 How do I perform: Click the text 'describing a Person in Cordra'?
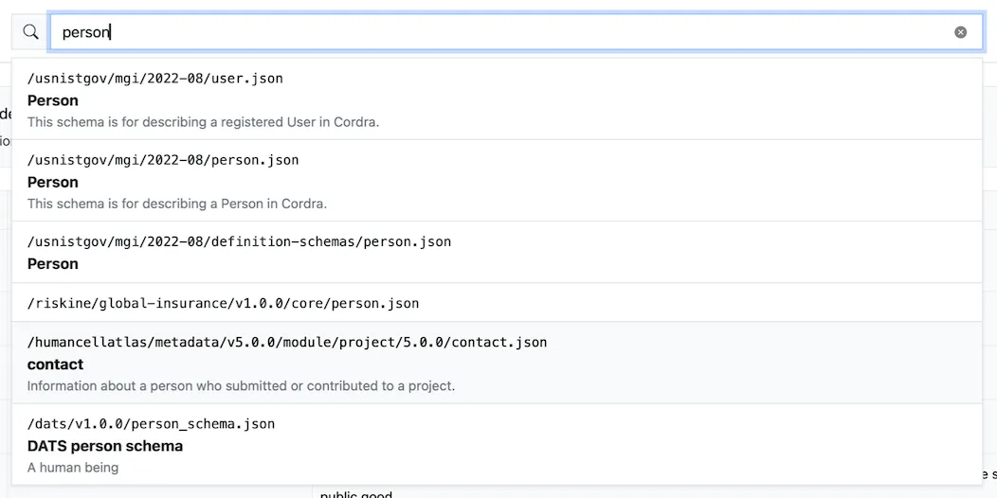tap(235, 204)
